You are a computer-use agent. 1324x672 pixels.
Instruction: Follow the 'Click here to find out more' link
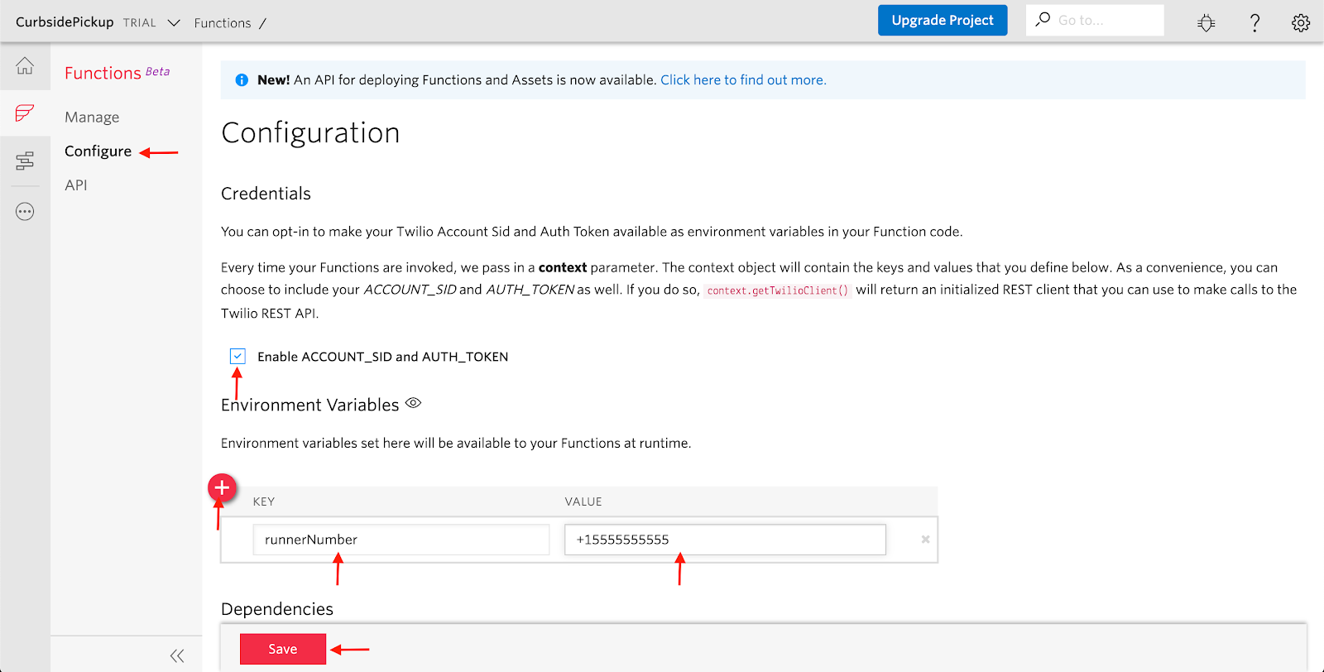coord(742,80)
